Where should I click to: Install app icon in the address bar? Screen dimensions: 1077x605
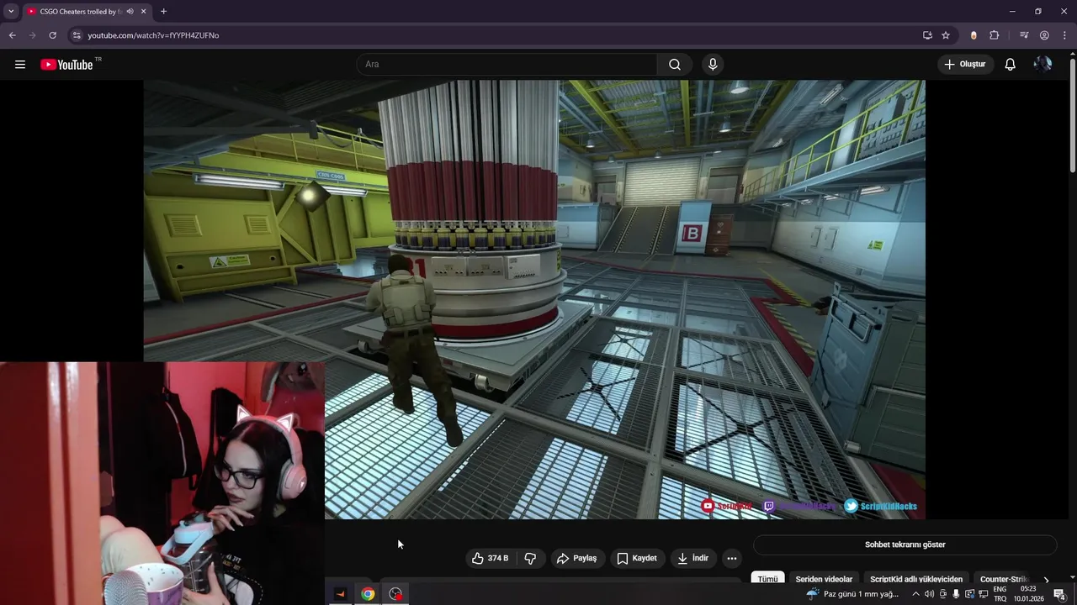[927, 35]
